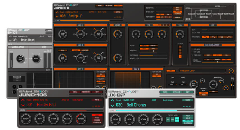Adjust JX-8P LEVEL slider

(x=155, y=111)
